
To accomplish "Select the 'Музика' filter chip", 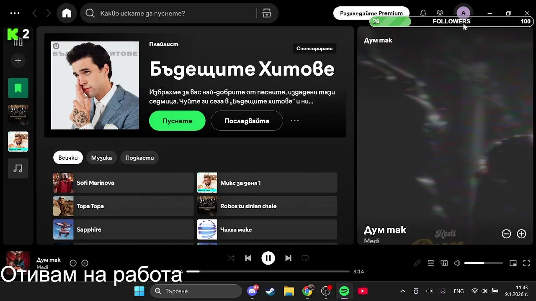I will pyautogui.click(x=101, y=158).
